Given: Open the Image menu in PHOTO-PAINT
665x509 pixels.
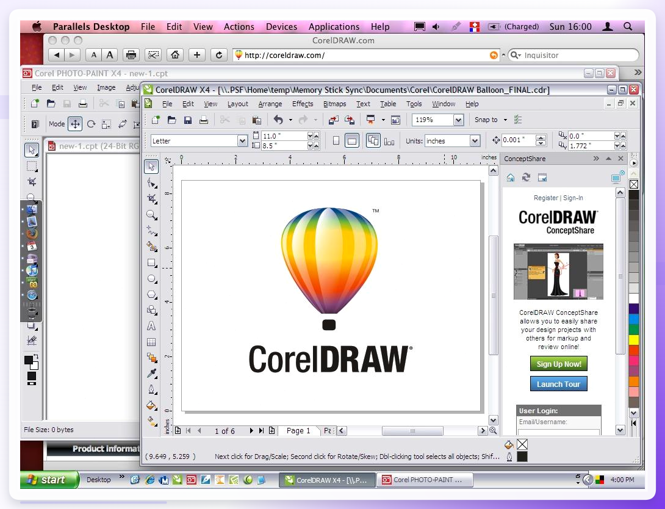Looking at the screenshot, I should [x=106, y=87].
